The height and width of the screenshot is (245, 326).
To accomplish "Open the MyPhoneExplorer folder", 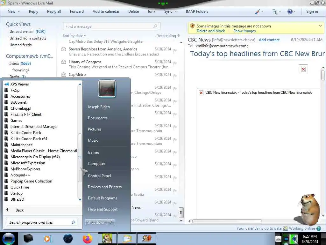I will click(25, 169).
